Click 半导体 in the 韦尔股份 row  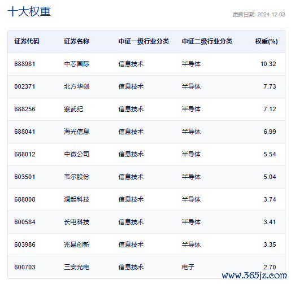coord(191,177)
